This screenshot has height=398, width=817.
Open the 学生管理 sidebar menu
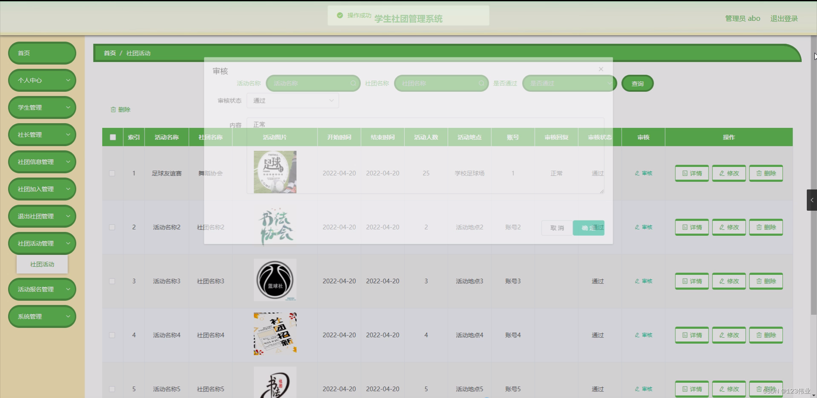point(42,107)
